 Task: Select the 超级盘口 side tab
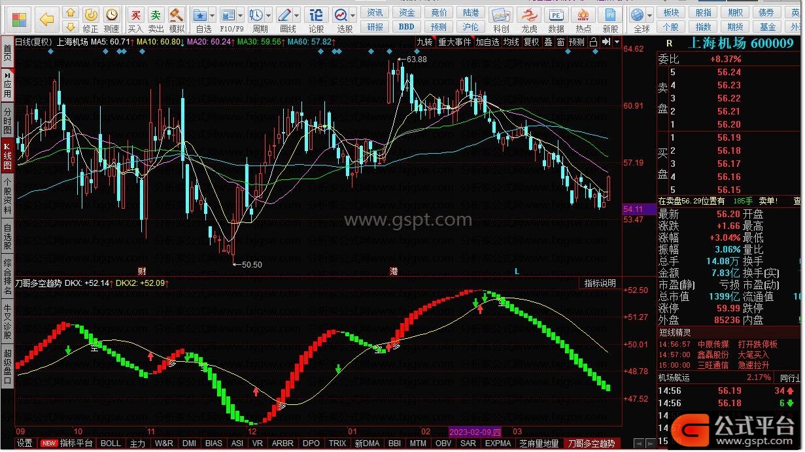(x=7, y=366)
